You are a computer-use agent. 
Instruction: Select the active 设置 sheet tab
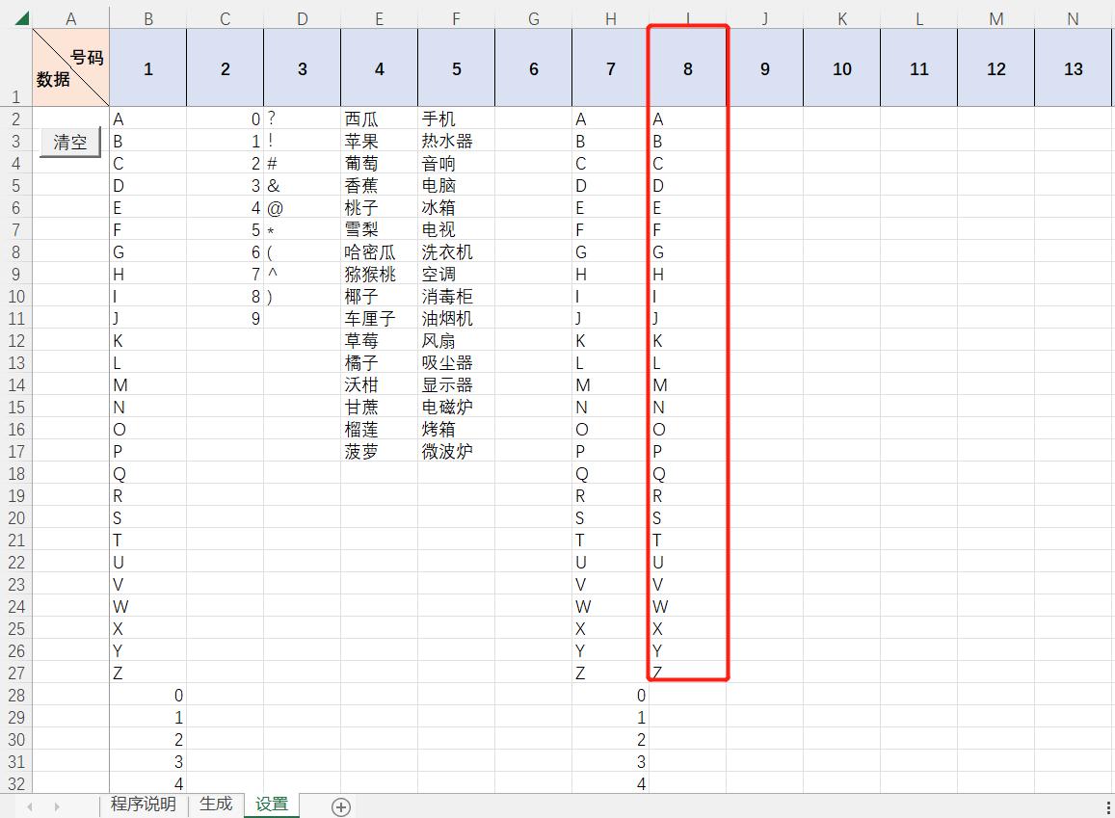click(272, 803)
